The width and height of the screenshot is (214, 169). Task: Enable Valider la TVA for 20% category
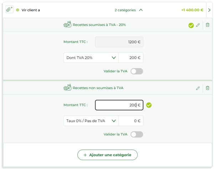coord(137,71)
